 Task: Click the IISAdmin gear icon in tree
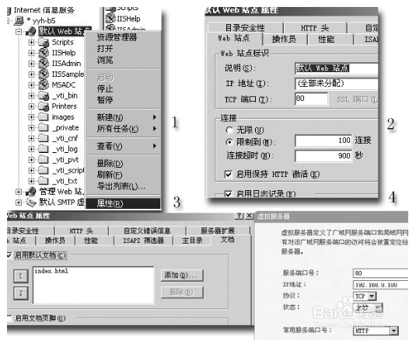pos(44,64)
